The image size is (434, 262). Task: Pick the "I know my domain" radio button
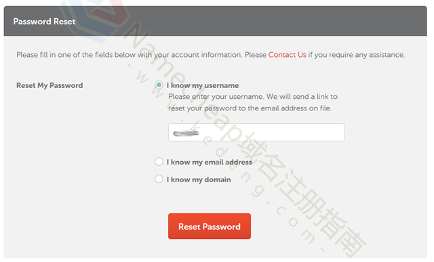tap(159, 179)
